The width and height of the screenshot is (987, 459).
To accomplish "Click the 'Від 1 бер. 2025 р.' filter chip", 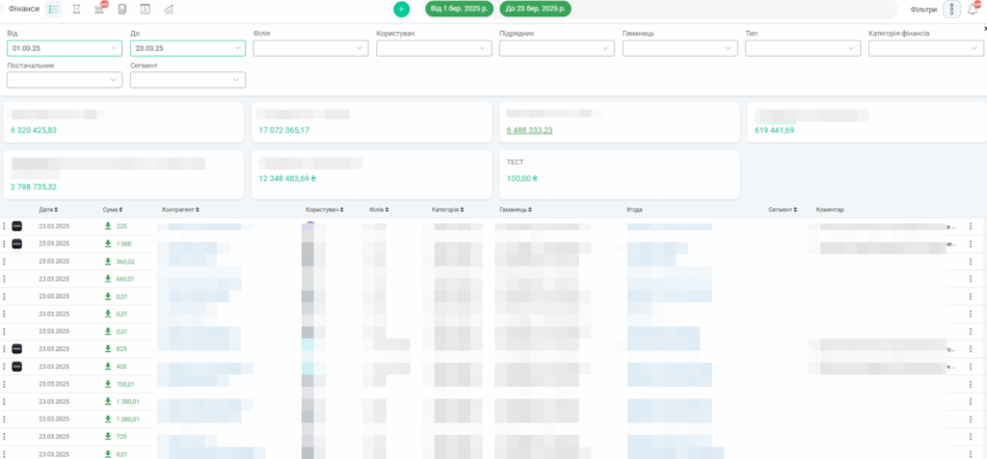I will click(459, 9).
